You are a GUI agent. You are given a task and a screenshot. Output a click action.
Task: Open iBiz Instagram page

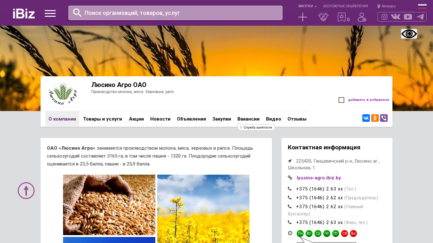385,17
